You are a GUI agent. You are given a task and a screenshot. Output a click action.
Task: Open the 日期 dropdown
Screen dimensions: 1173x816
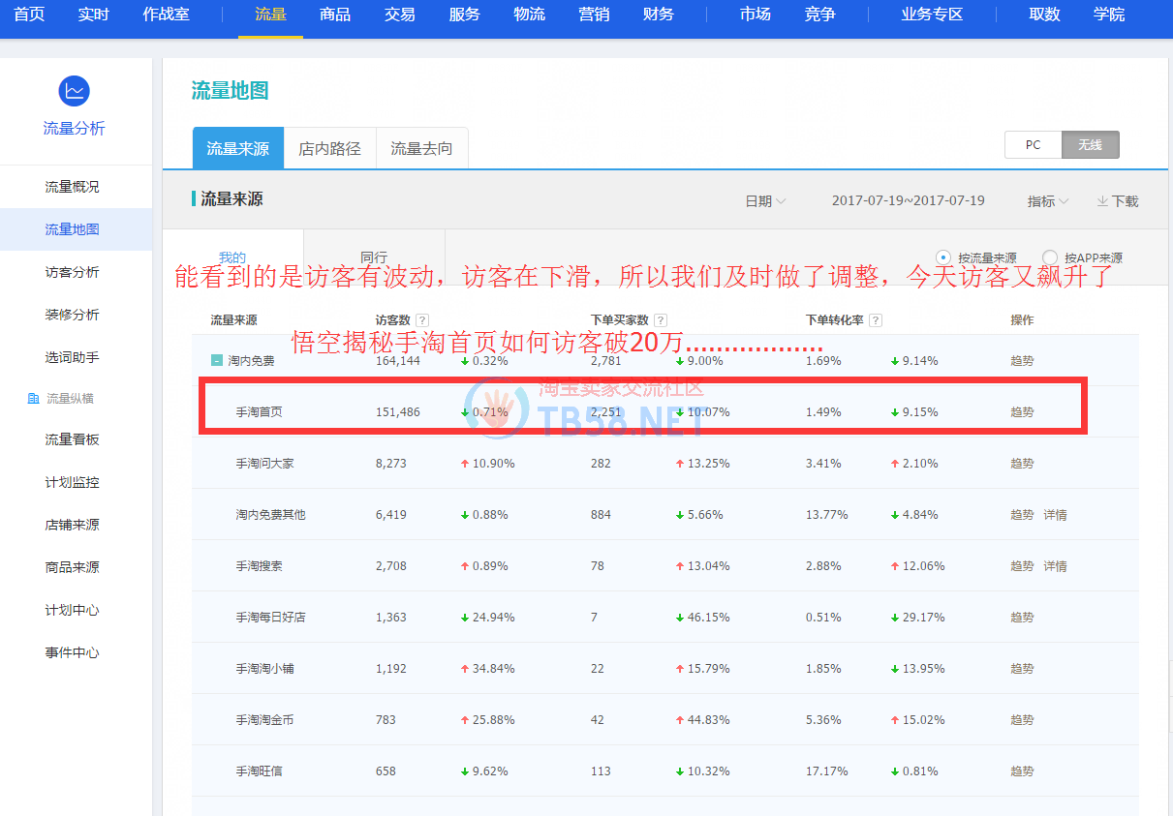pyautogui.click(x=764, y=201)
